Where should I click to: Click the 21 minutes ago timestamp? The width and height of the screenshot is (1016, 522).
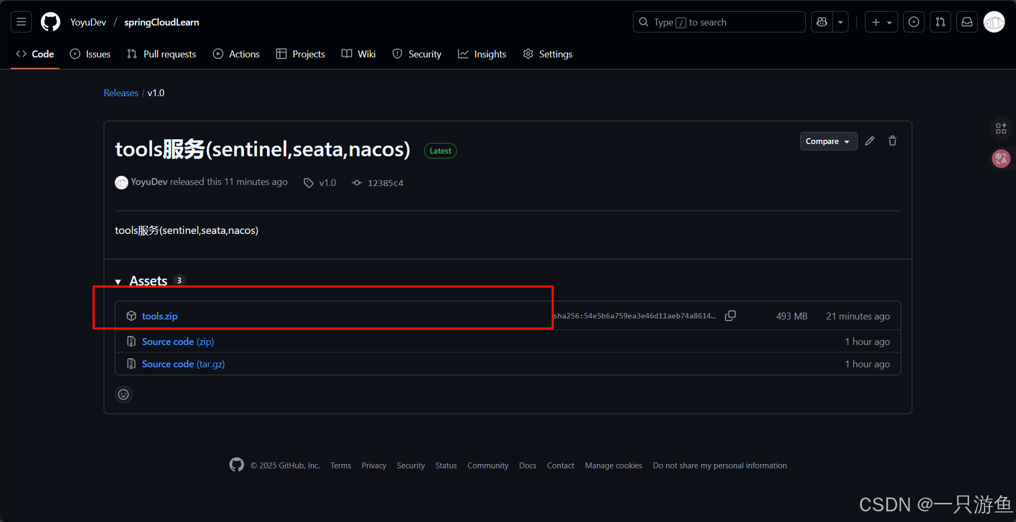pos(858,316)
